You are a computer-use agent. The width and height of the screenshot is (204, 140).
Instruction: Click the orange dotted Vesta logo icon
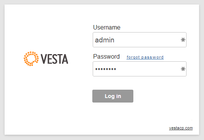click(x=31, y=59)
